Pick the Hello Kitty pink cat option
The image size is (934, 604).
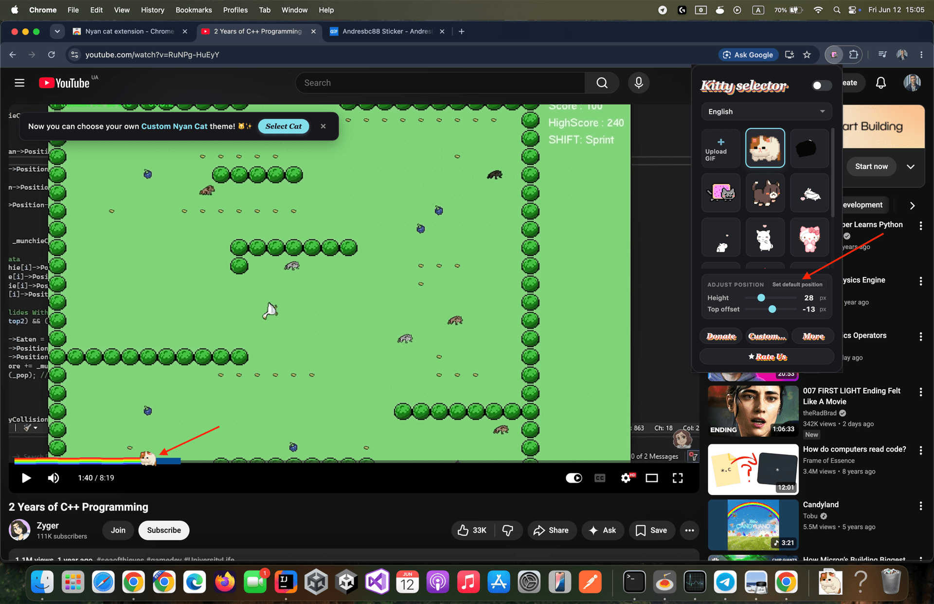click(x=809, y=238)
